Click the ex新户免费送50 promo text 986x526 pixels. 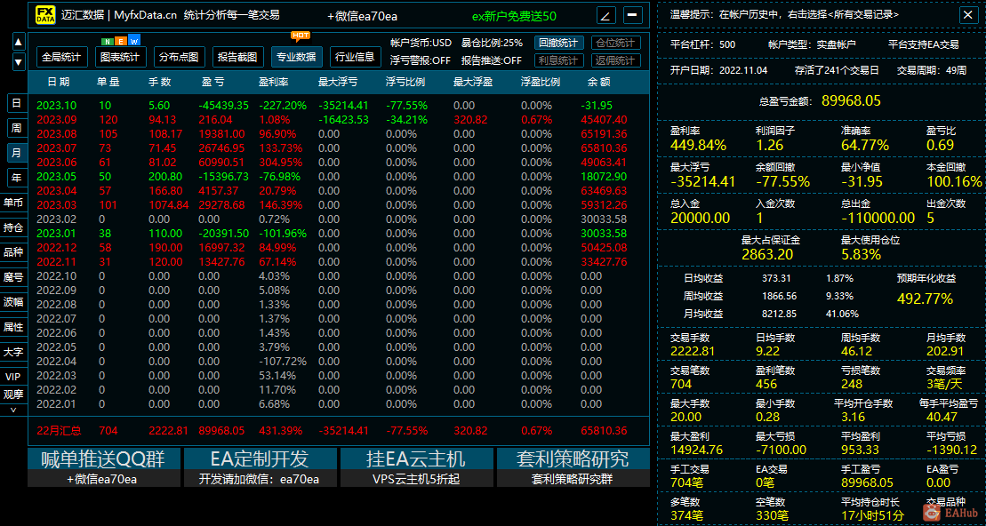pyautogui.click(x=515, y=16)
